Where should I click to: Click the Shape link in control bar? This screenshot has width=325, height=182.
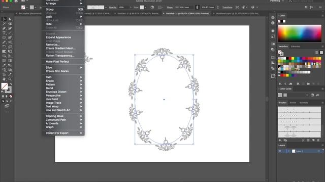pyautogui.click(x=170, y=8)
